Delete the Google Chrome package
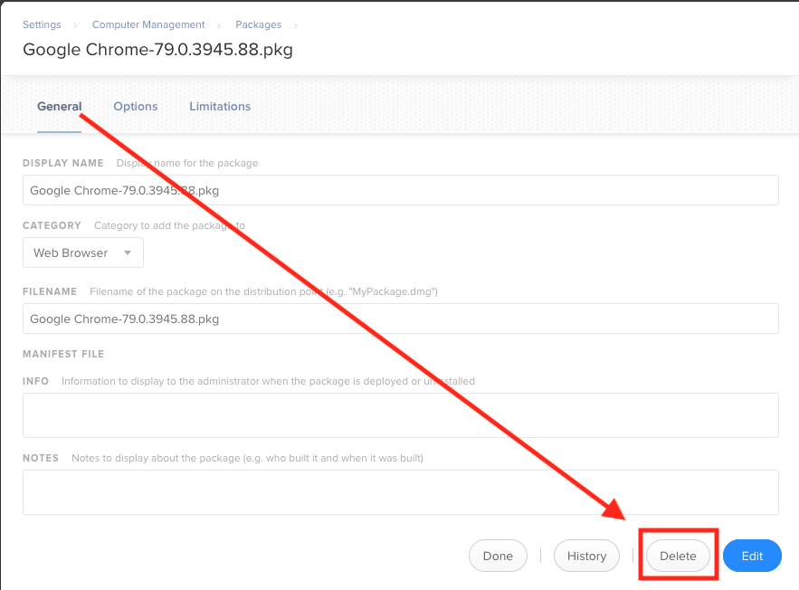 678,556
